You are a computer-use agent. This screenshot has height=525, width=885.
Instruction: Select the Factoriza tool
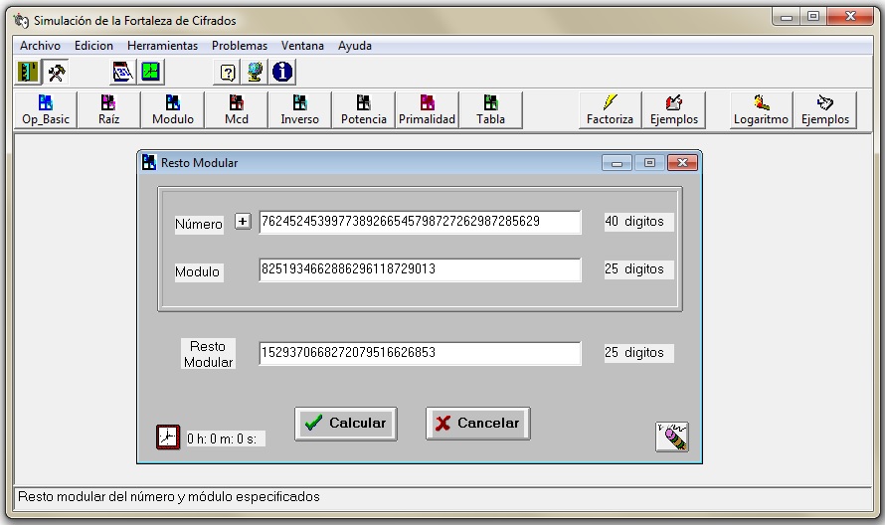610,109
